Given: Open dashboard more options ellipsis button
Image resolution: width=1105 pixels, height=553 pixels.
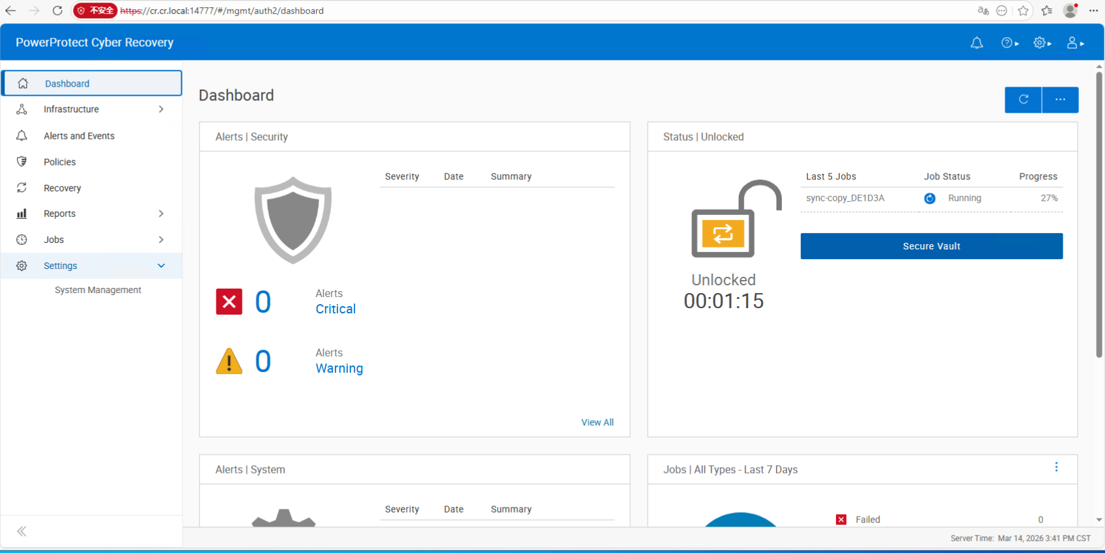Looking at the screenshot, I should click(x=1060, y=100).
